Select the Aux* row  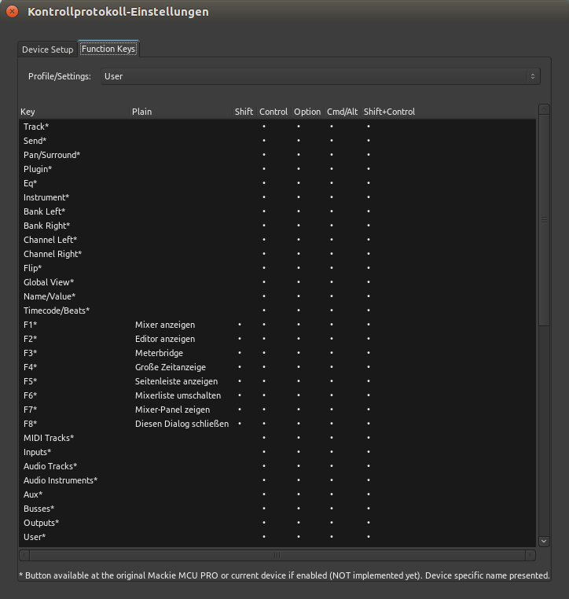click(x=277, y=494)
